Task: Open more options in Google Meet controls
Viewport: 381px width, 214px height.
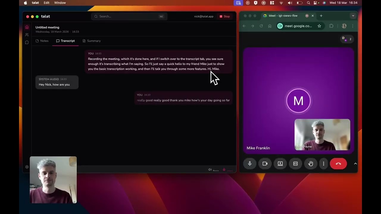Action: [x=324, y=163]
